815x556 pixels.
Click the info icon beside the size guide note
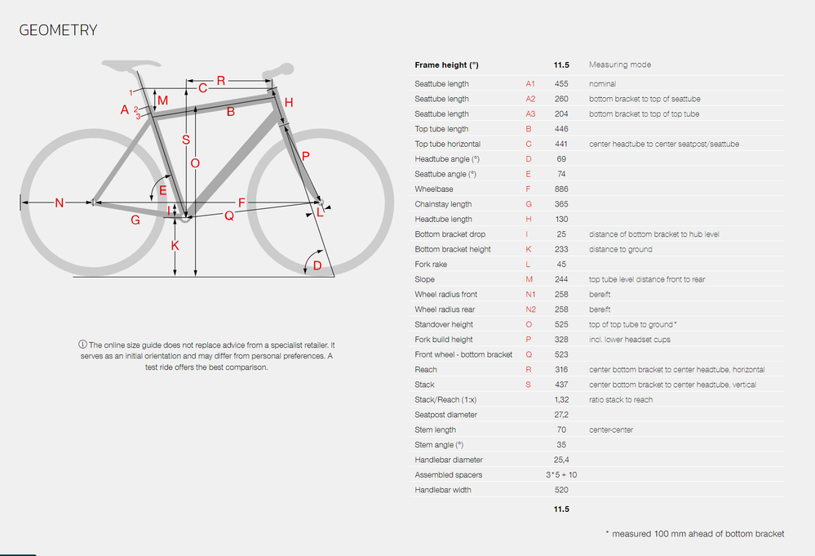[83, 345]
